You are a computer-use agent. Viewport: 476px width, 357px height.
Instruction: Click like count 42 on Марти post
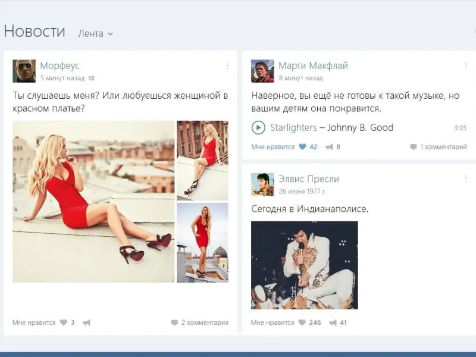click(314, 147)
